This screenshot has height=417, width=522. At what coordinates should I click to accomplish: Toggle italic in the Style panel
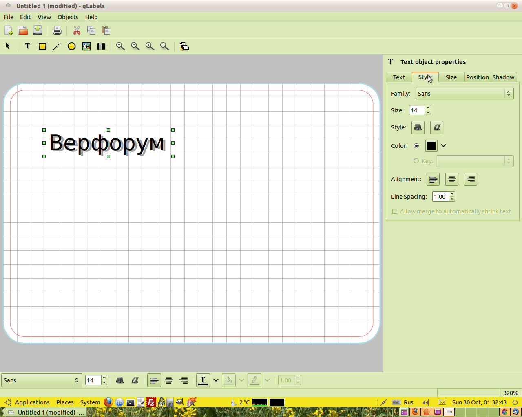click(x=437, y=127)
